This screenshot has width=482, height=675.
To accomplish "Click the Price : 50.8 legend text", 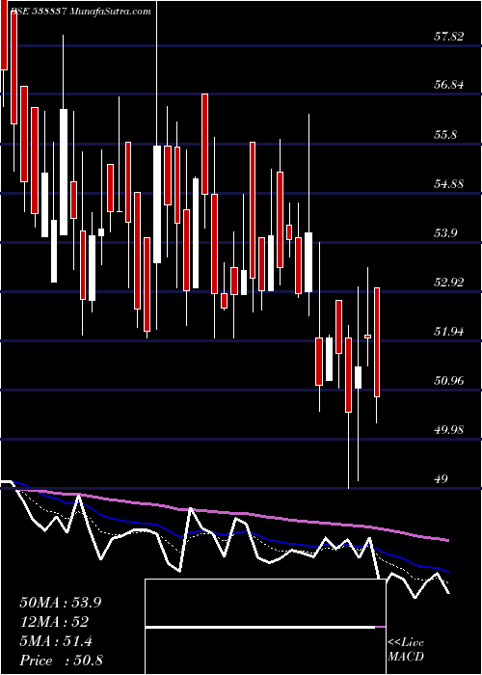I will point(61,661).
